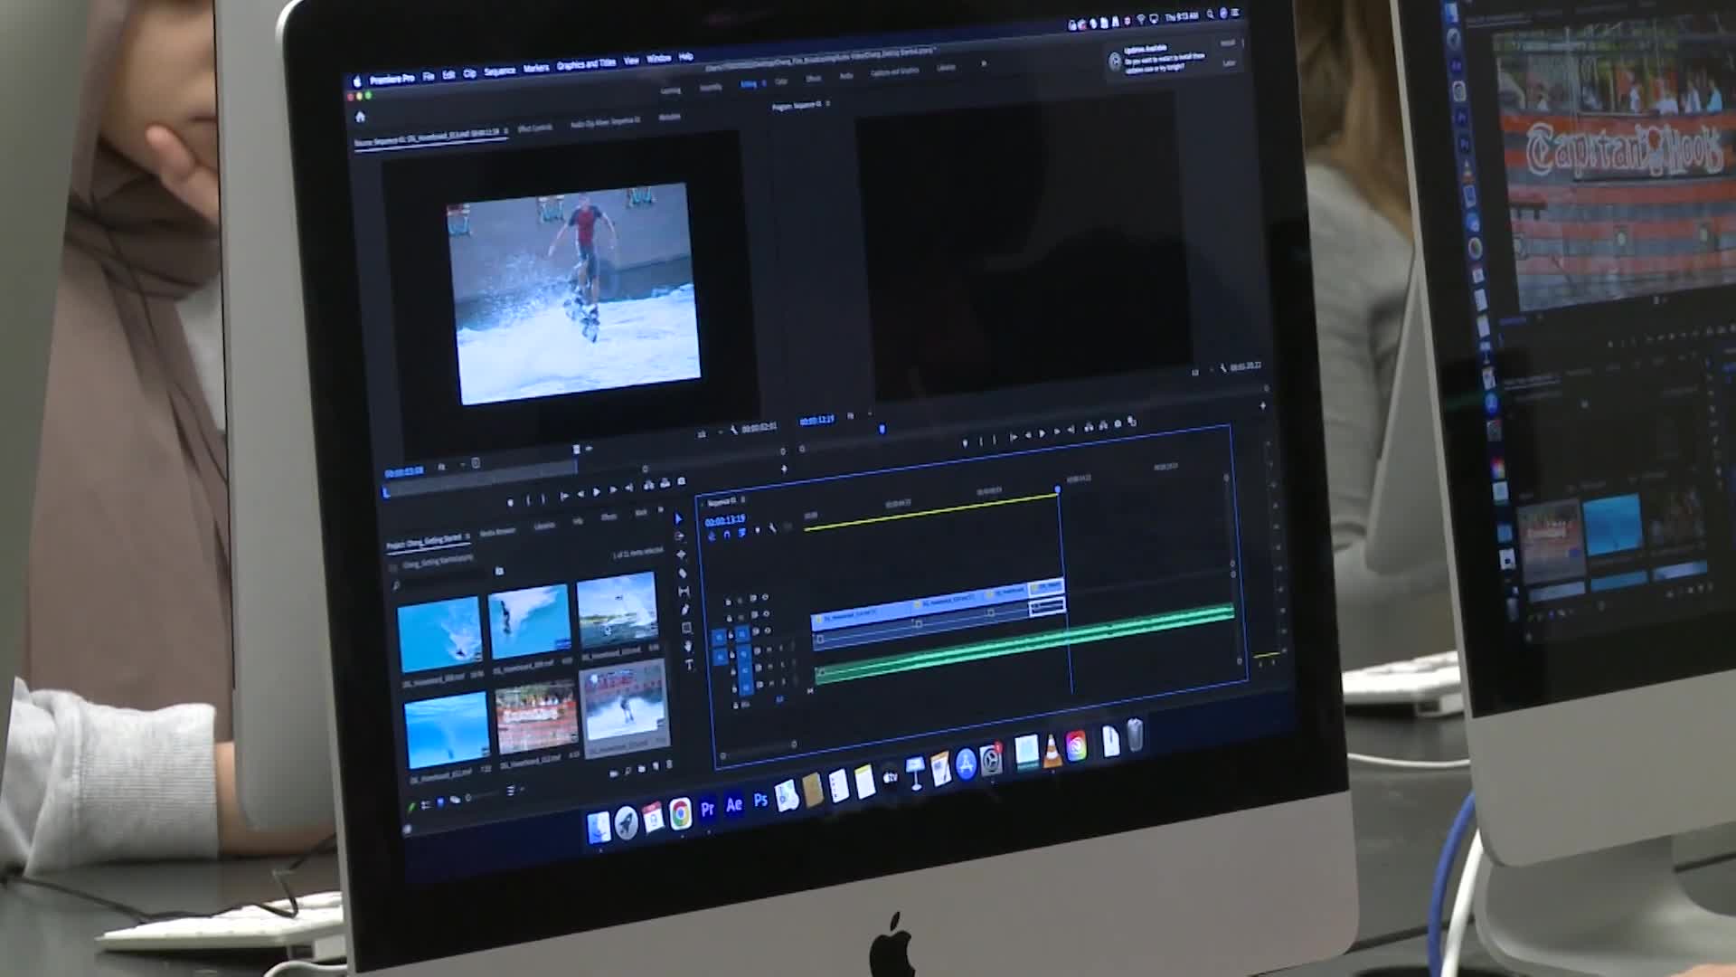This screenshot has width=1736, height=977.
Task: Open the Project panel menu
Action: pos(467,537)
